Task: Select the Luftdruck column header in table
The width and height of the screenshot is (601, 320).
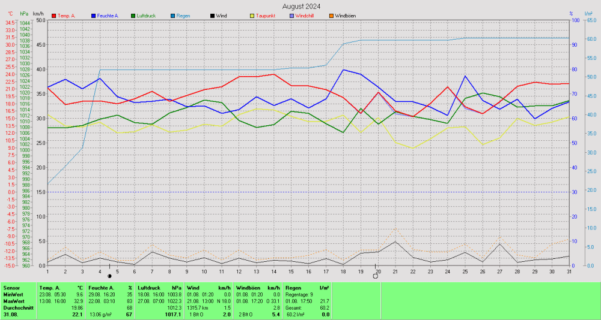Action: click(x=149, y=288)
